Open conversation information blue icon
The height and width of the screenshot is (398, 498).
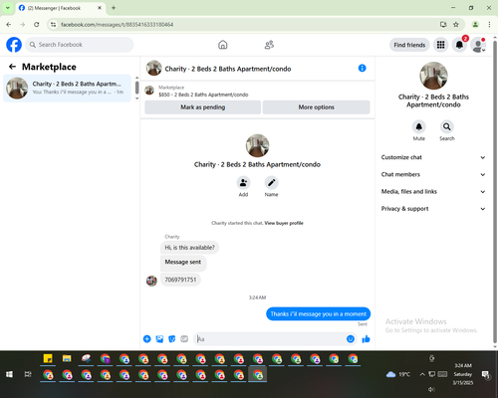pyautogui.click(x=362, y=68)
